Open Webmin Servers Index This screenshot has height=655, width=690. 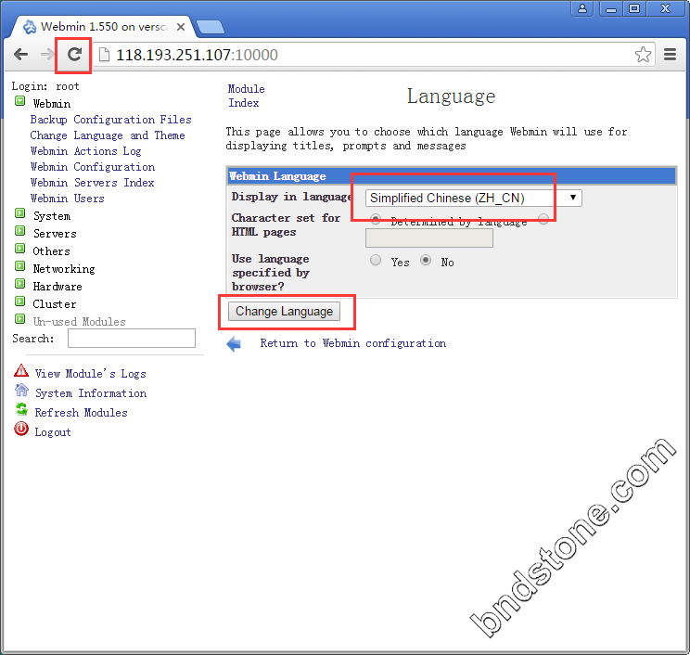pyautogui.click(x=93, y=183)
